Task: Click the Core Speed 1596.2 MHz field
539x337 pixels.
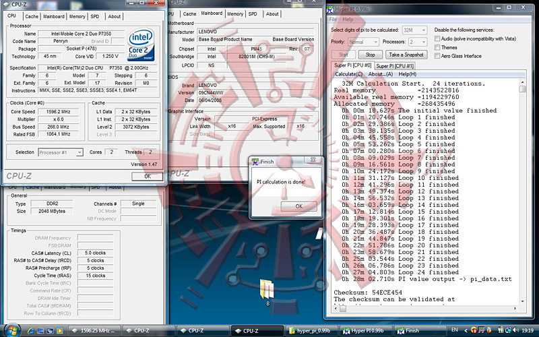Action: click(x=58, y=112)
